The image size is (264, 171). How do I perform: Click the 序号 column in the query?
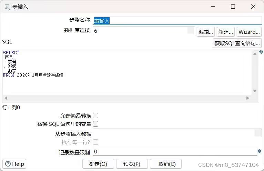pos(9,57)
